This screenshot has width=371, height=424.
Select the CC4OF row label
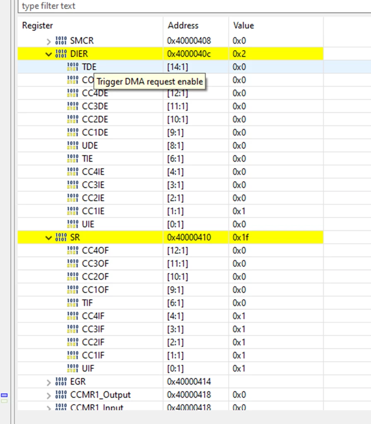pyautogui.click(x=96, y=251)
